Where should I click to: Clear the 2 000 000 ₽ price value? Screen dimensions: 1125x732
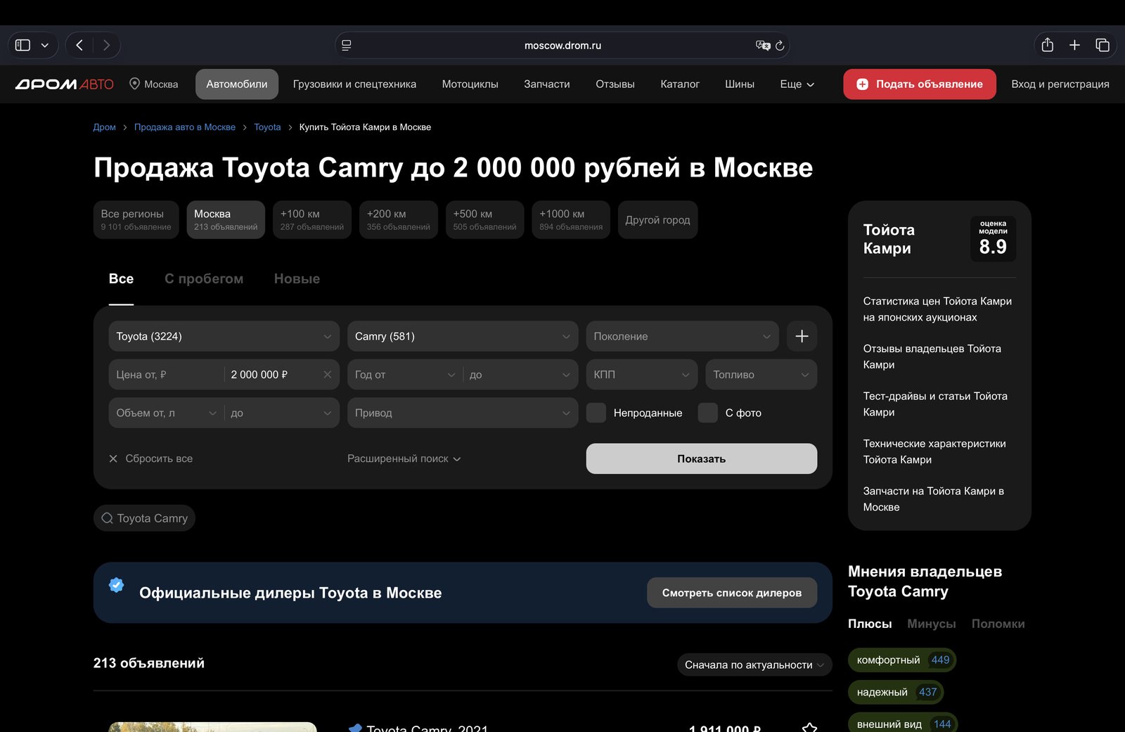click(x=327, y=375)
